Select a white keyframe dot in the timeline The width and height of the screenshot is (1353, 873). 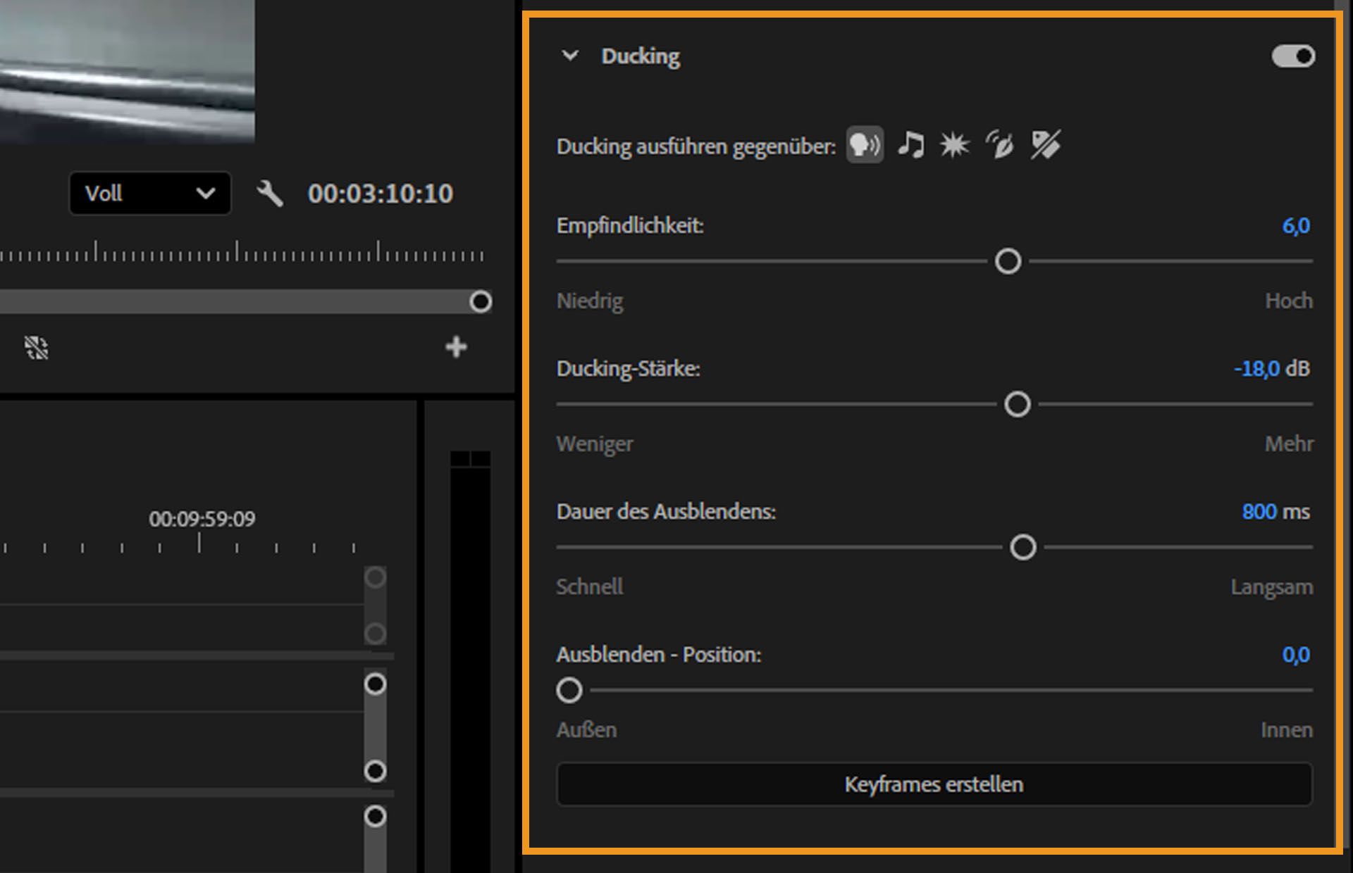(374, 684)
